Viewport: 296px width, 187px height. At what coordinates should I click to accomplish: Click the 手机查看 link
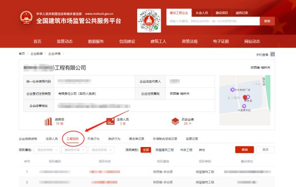[262, 55]
